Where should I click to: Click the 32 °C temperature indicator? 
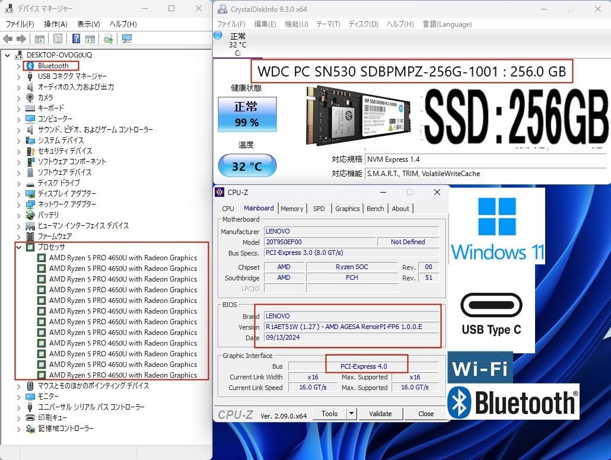[x=247, y=167]
